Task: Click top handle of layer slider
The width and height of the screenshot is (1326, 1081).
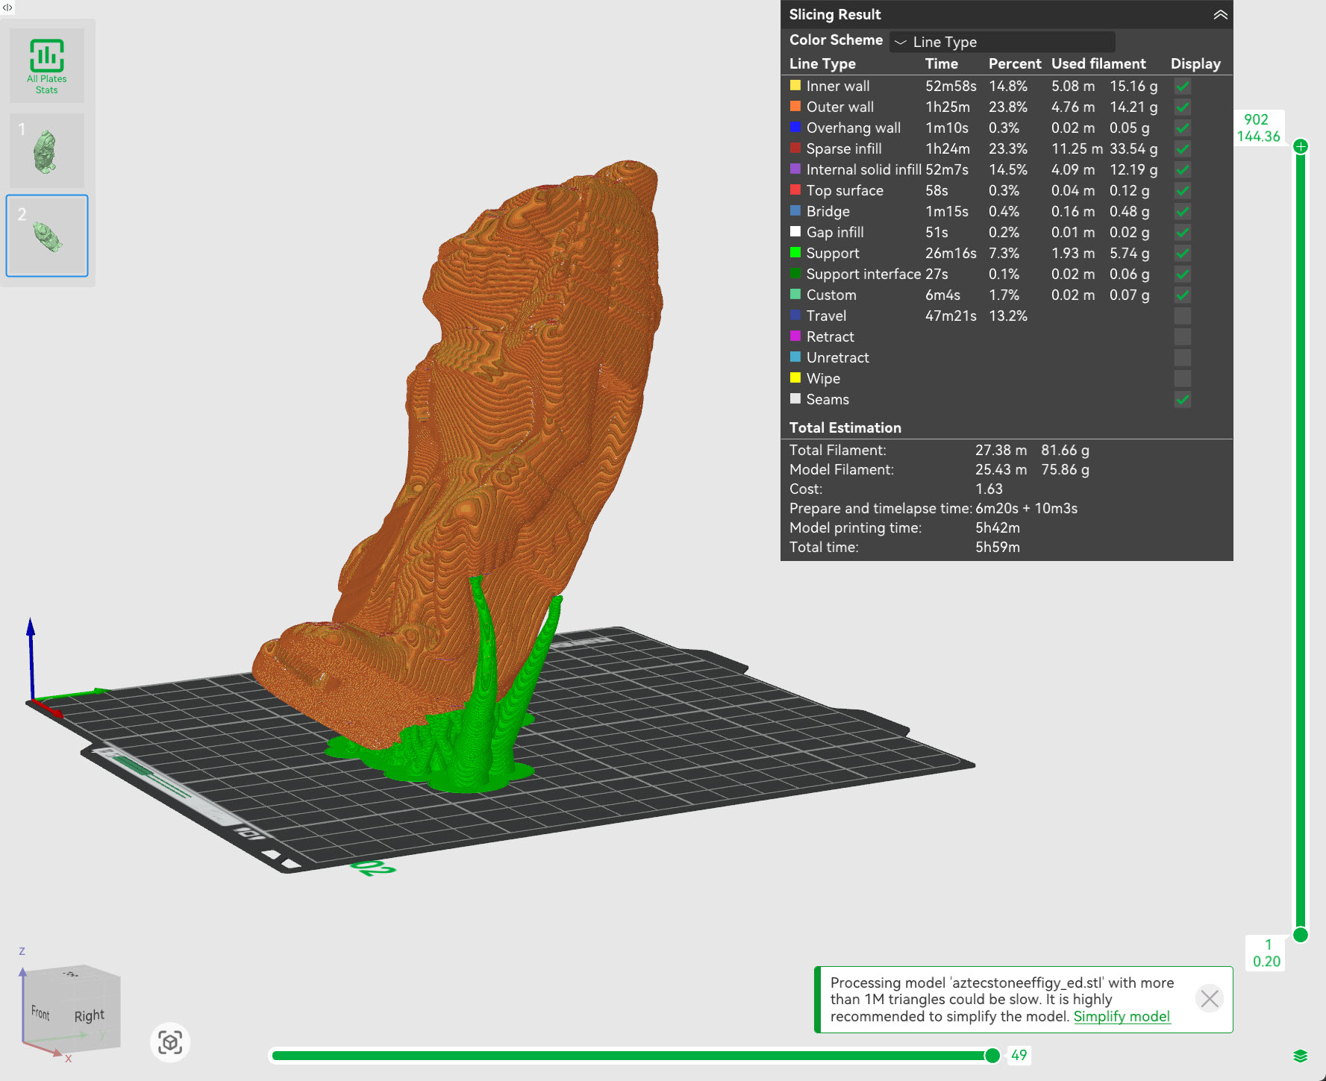Action: click(1301, 146)
